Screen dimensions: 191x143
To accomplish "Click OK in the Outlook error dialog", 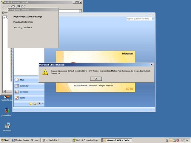I will (x=96, y=79).
